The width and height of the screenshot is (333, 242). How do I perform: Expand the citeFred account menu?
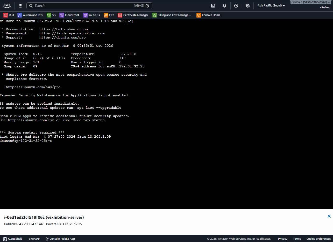click(x=311, y=2)
